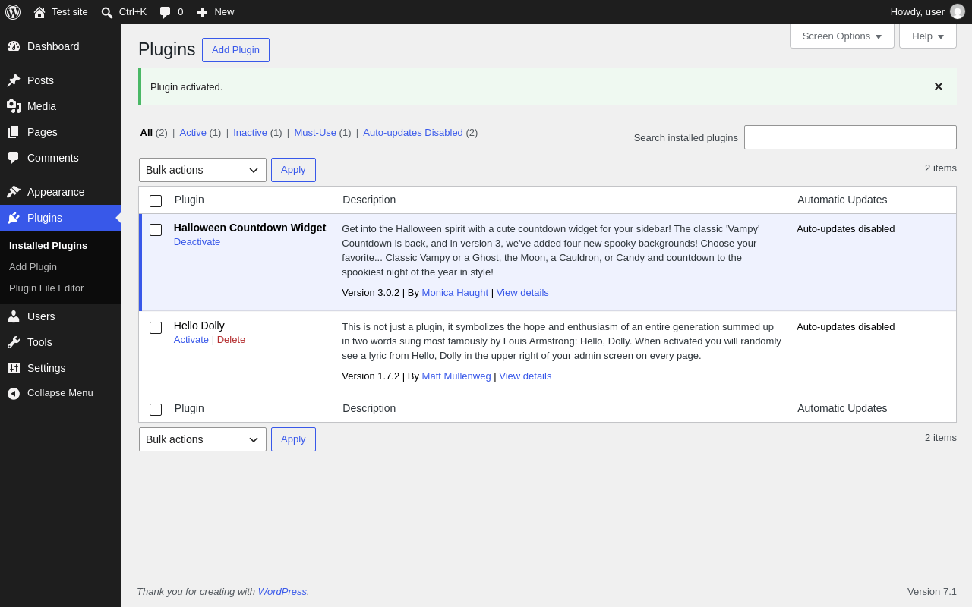Open Matt Mullenweg author link

[x=456, y=376]
